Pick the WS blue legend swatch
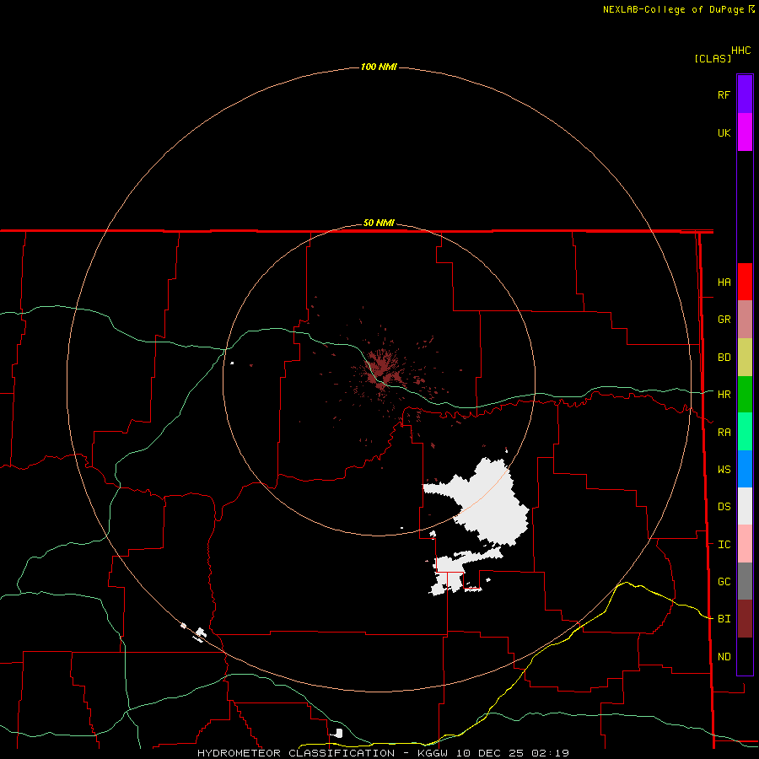759x759 pixels. tap(745, 469)
